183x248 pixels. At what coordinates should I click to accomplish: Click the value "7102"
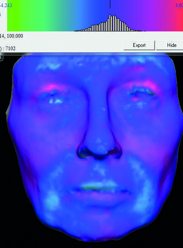tap(10, 49)
